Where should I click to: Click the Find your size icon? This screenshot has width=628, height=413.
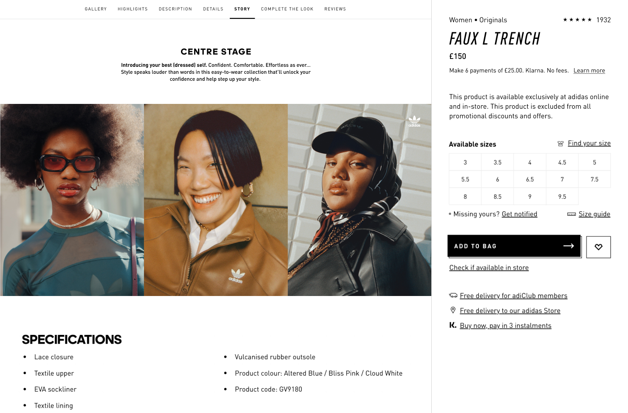coord(560,144)
